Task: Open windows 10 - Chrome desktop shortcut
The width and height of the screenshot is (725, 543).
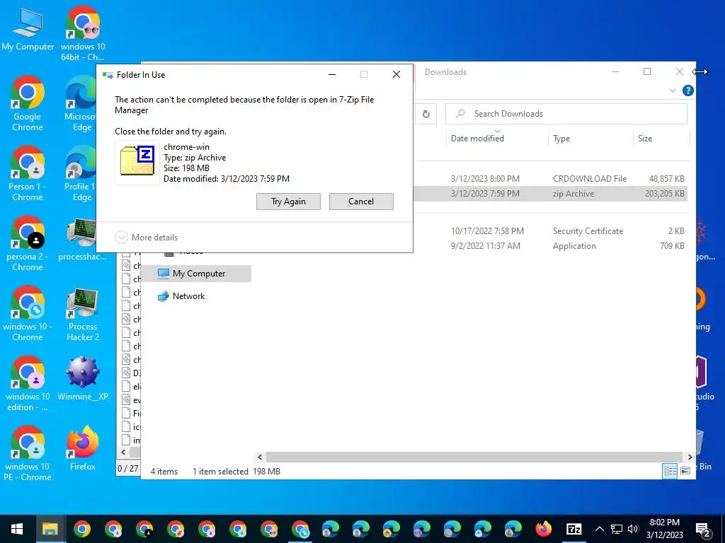Action: [x=28, y=314]
